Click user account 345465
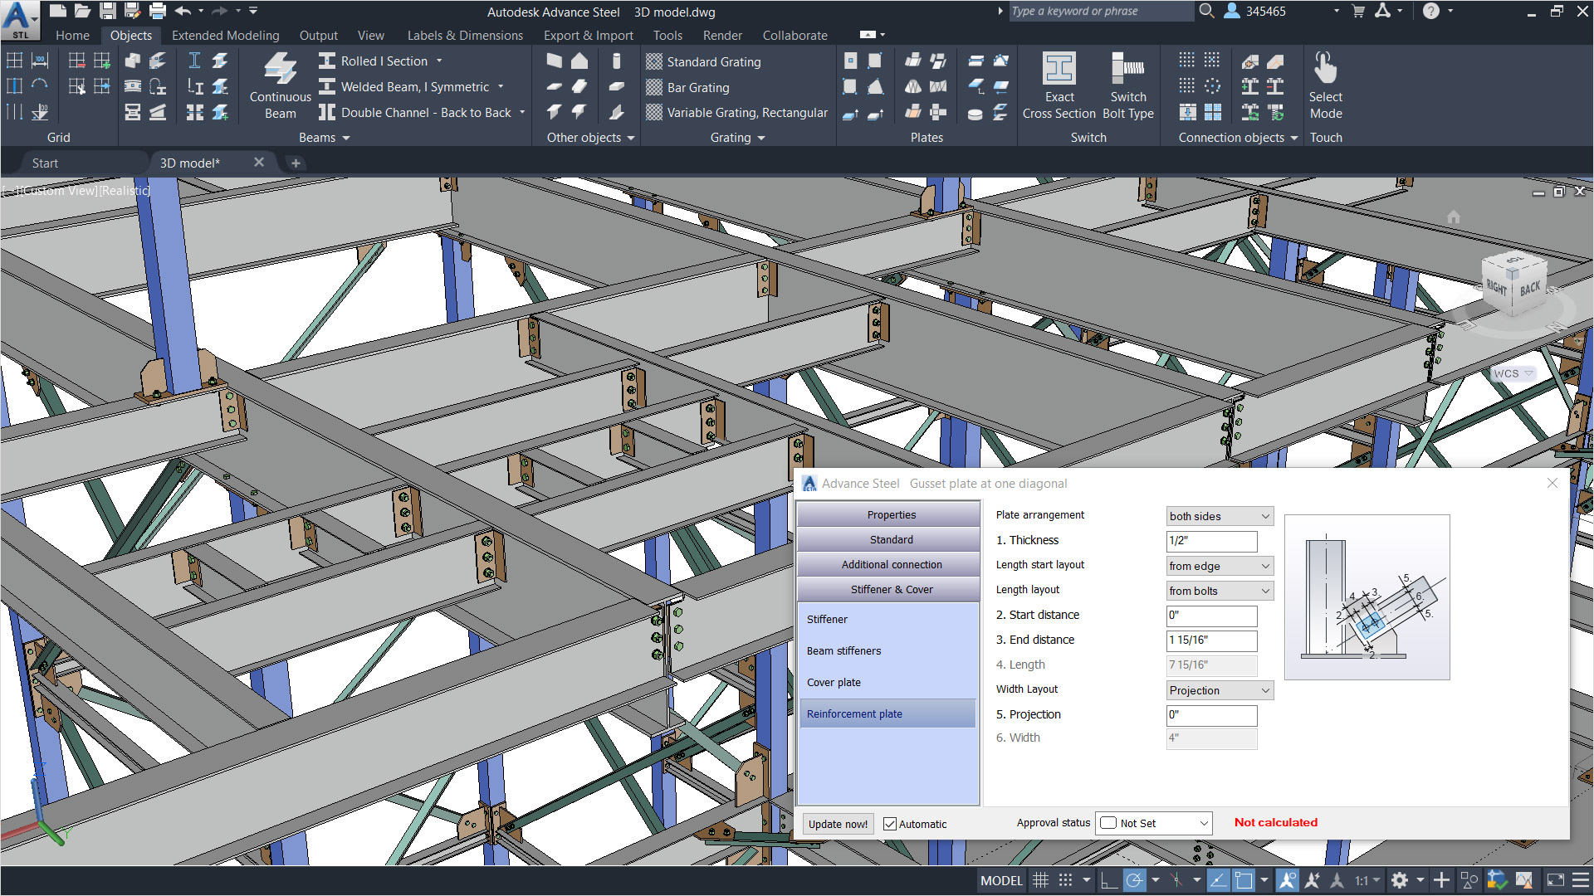This screenshot has width=1594, height=896. 1255,11
